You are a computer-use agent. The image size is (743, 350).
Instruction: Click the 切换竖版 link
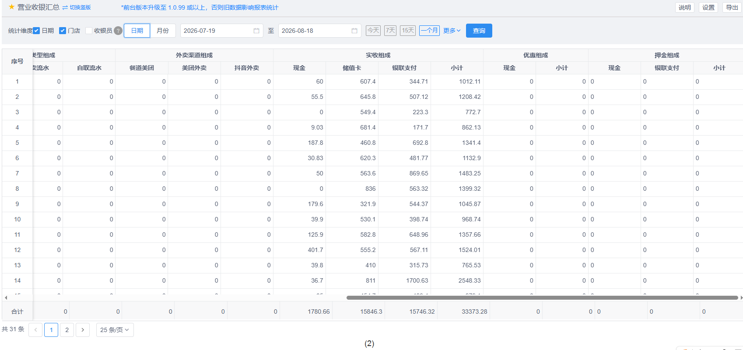pos(77,7)
